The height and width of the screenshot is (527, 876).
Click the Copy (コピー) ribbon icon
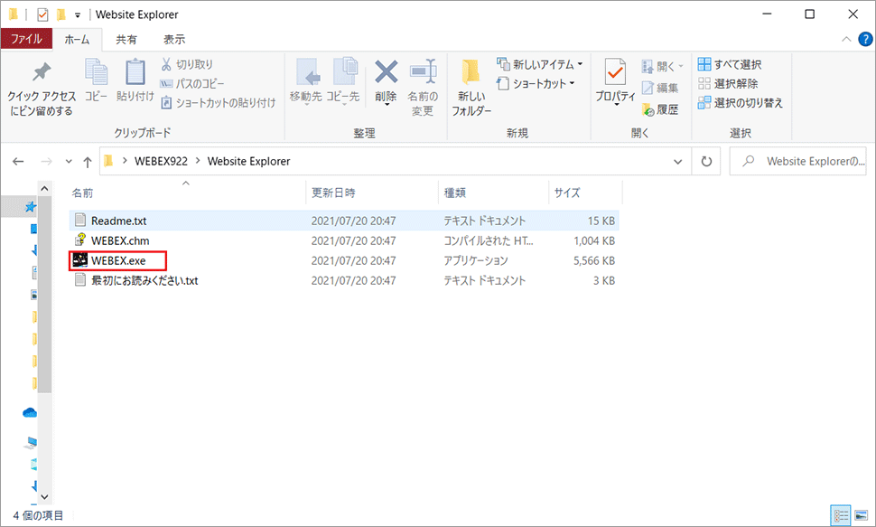point(96,80)
